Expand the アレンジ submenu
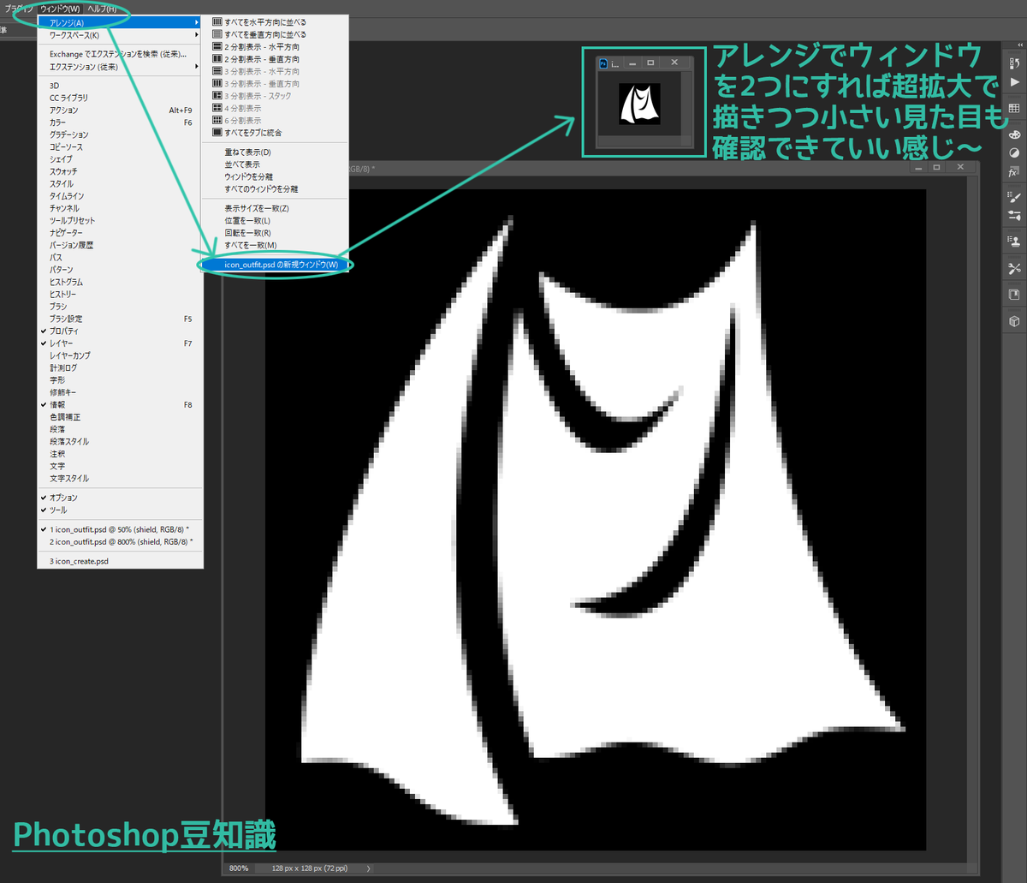 point(77,21)
